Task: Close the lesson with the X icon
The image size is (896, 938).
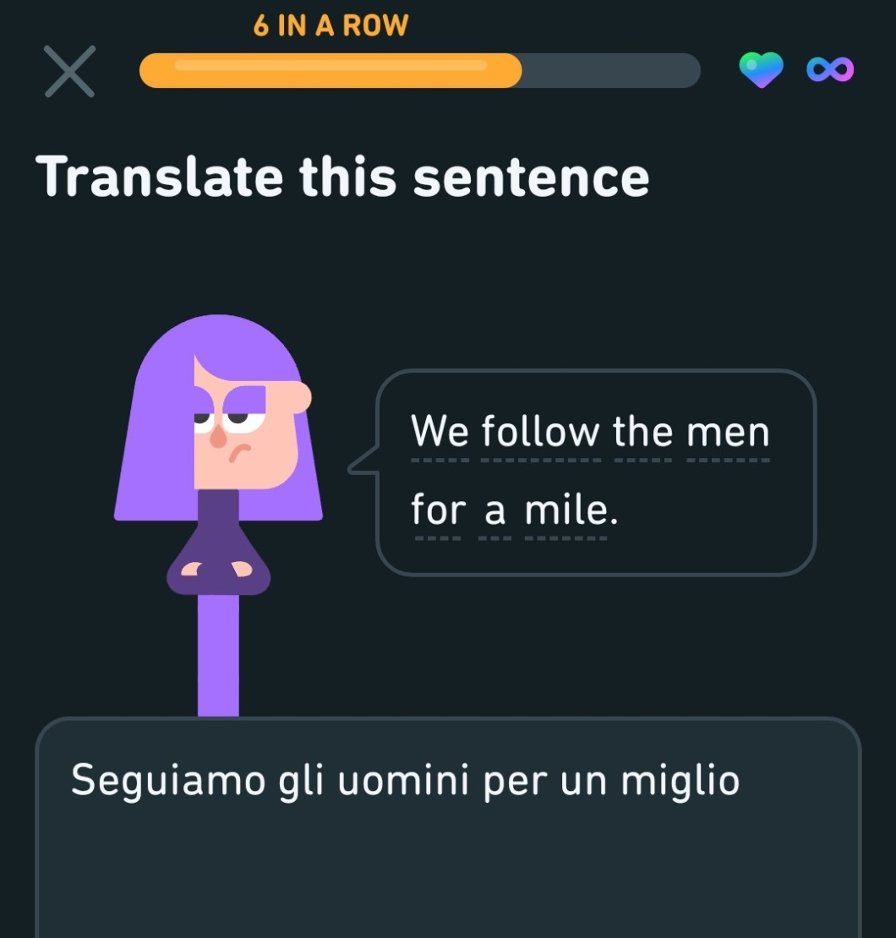Action: 69,71
